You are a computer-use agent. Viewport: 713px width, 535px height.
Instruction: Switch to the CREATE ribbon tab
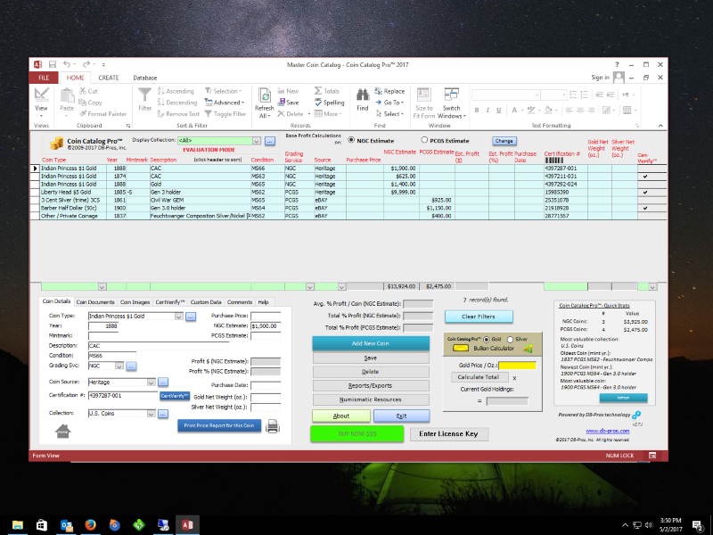pyautogui.click(x=109, y=78)
